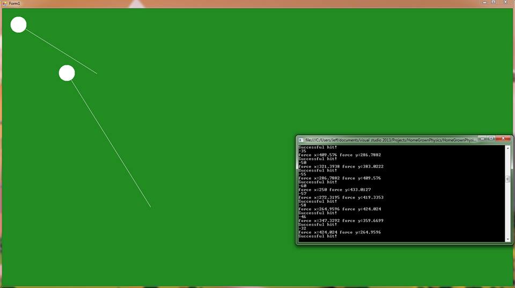Image resolution: width=515 pixels, height=288 pixels.
Task: Click the end of the short aiming line
Action: 97,73
